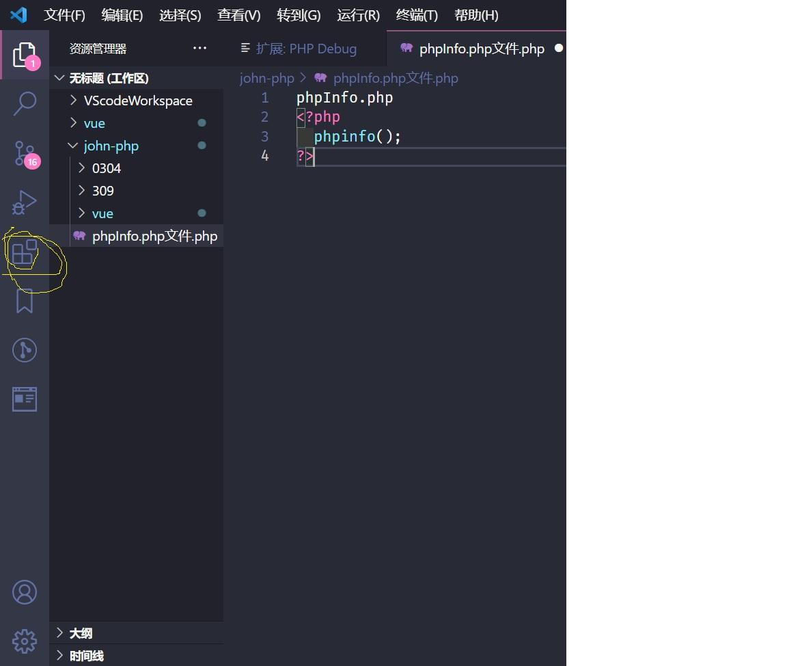This screenshot has height=666, width=787.
Task: Open the Accounts icon at the bottom
Action: (x=25, y=591)
